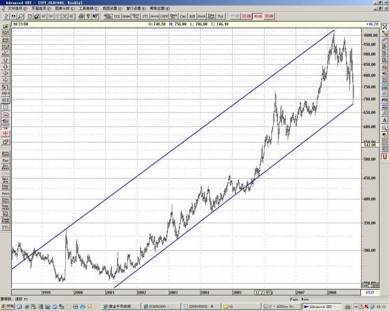Click the Windows 开始 Start button
This screenshot has height=311, width=389.
coord(7,306)
